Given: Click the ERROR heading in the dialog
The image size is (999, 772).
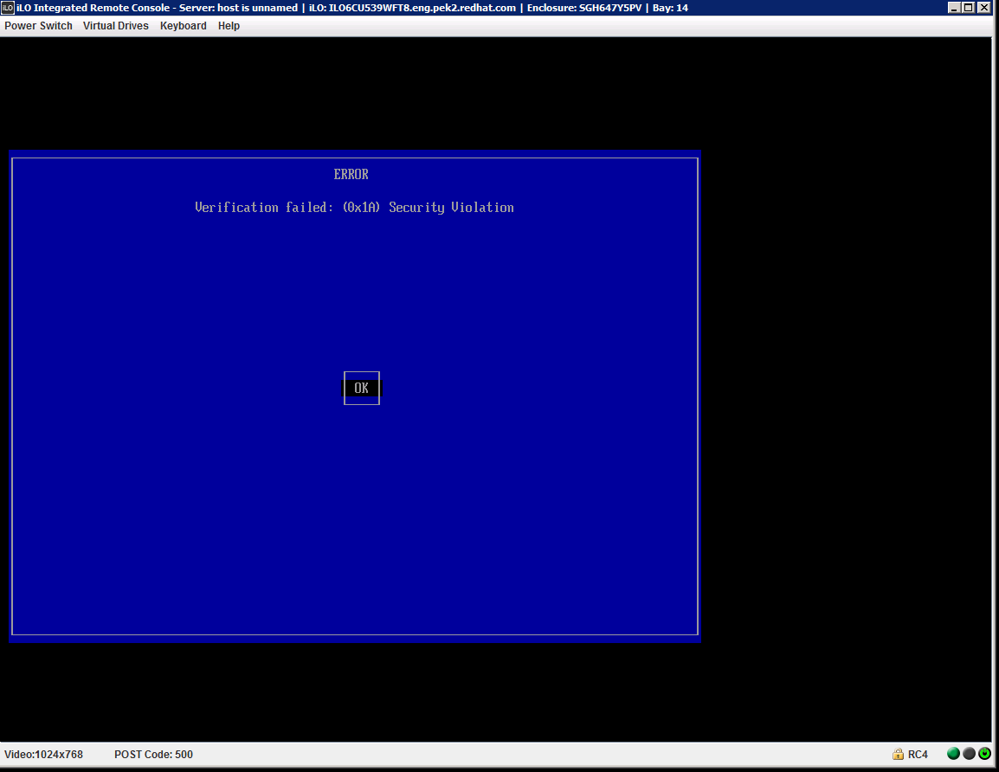Looking at the screenshot, I should coord(351,175).
